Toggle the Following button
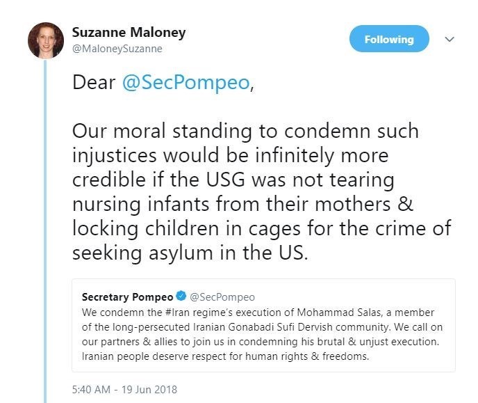The height and width of the screenshot is (403, 478). pyautogui.click(x=388, y=40)
